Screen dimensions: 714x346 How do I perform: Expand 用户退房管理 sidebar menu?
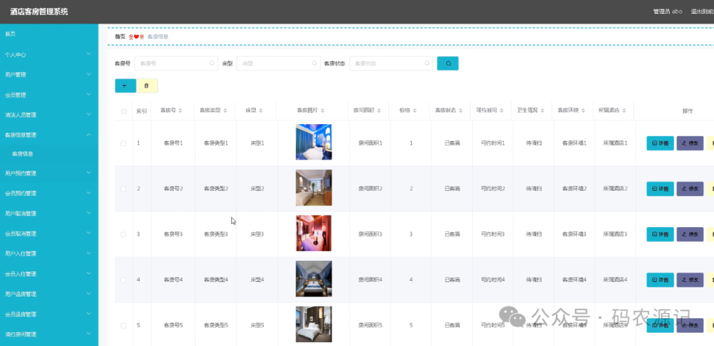(x=49, y=294)
